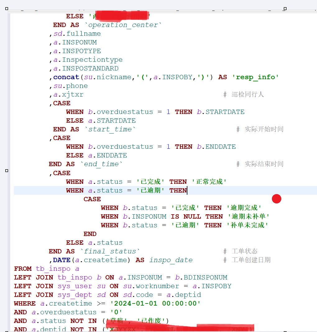Click the 'resp_info' alias
Image resolution: width=317 pixels, height=332 pixels.
click(255, 77)
